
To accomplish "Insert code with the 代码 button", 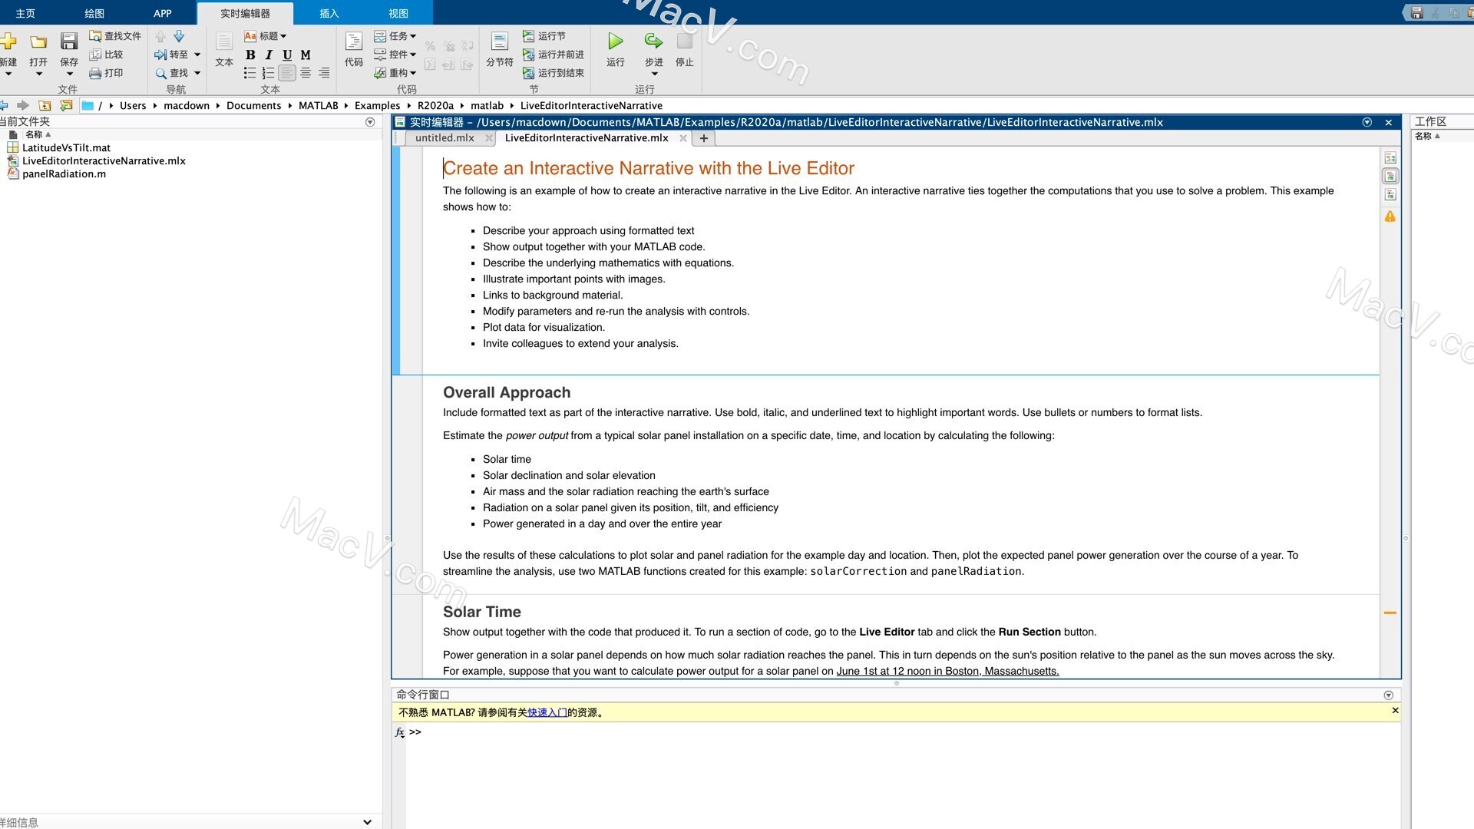I will coord(354,49).
